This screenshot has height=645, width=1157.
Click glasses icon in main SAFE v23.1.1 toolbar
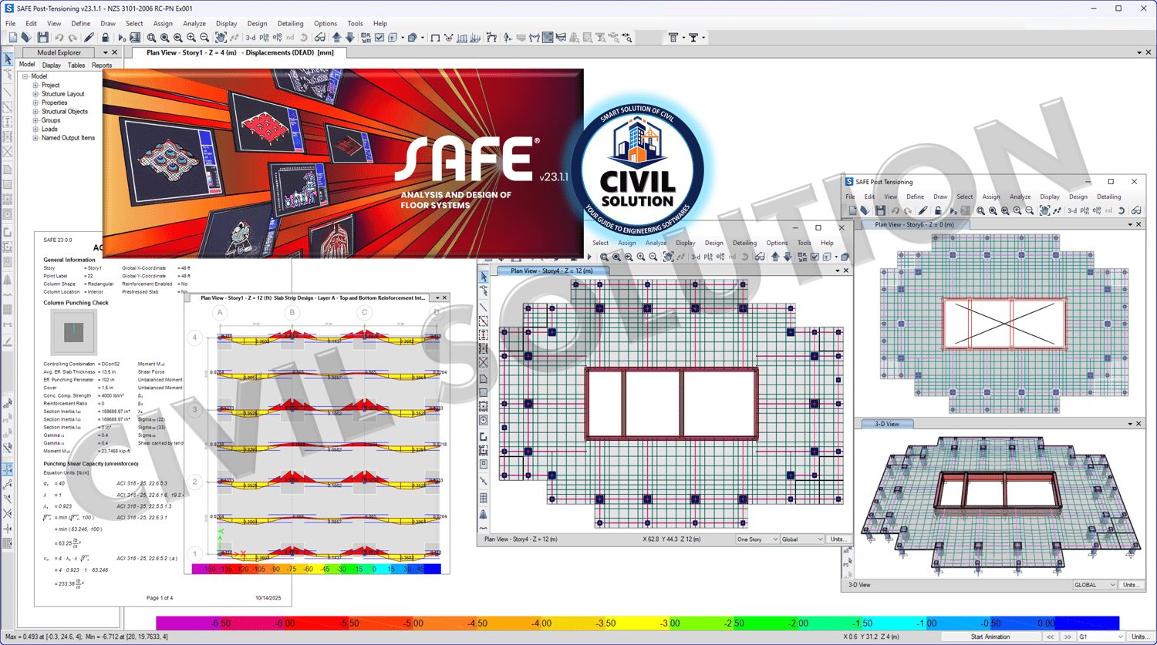[319, 38]
